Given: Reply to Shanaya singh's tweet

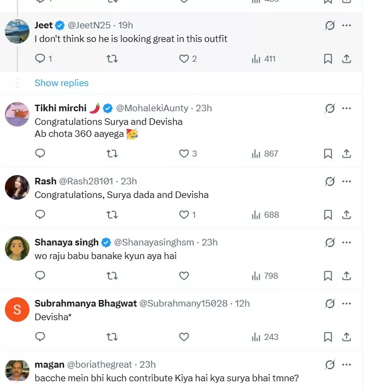Looking at the screenshot, I should tap(40, 276).
